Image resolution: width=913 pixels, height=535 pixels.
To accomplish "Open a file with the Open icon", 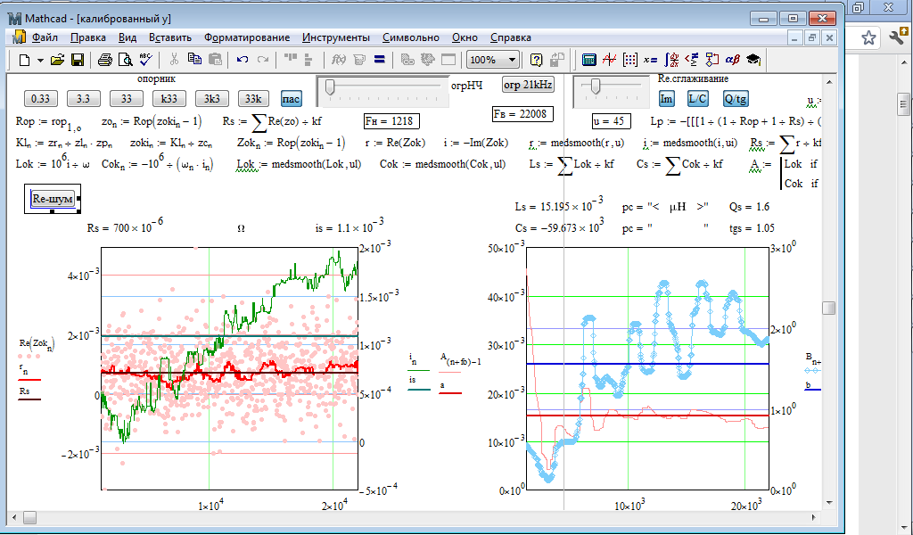I will [x=58, y=60].
